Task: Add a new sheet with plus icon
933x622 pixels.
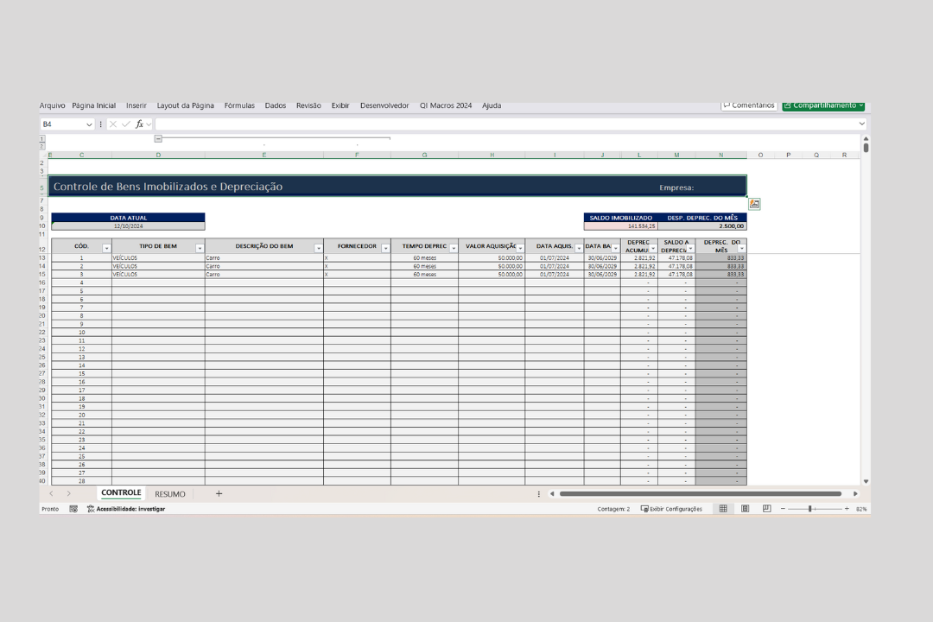Action: (x=219, y=493)
